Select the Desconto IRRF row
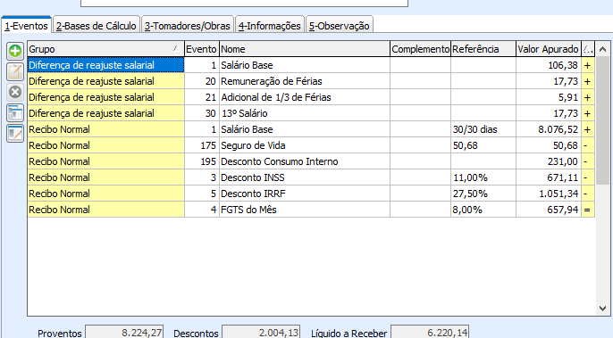Screen dimensions: 613x338 [311, 194]
